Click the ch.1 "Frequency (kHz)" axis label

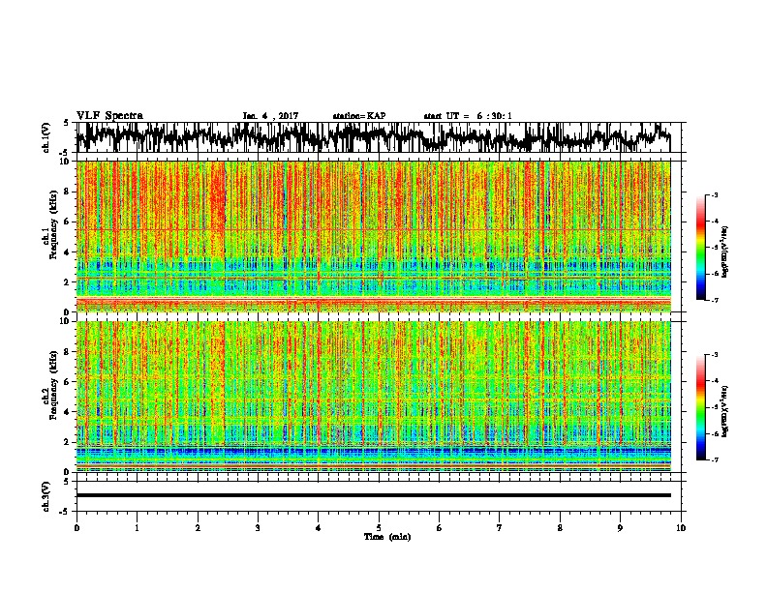point(53,224)
